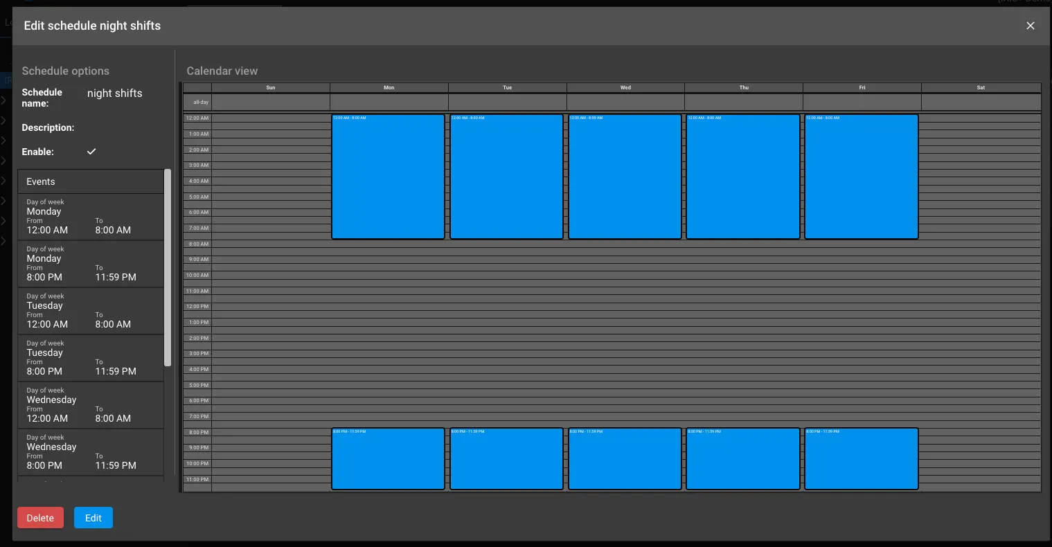
Task: Select the Monday 12:00 AM to 8:00 AM event
Action: pos(91,217)
